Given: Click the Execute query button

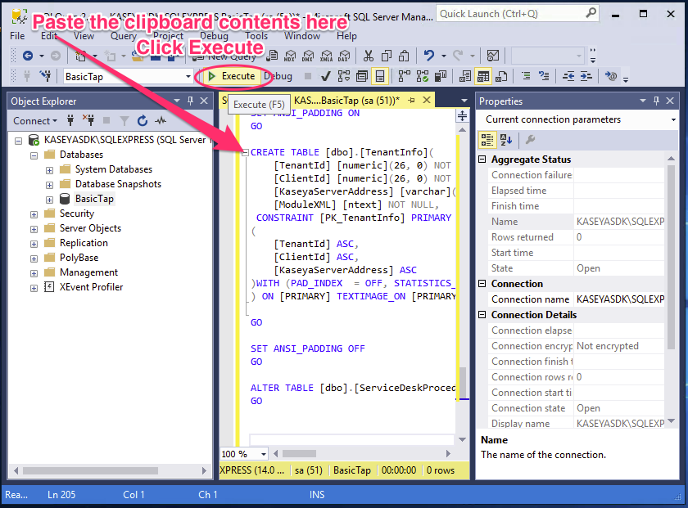Looking at the screenshot, I should point(231,76).
